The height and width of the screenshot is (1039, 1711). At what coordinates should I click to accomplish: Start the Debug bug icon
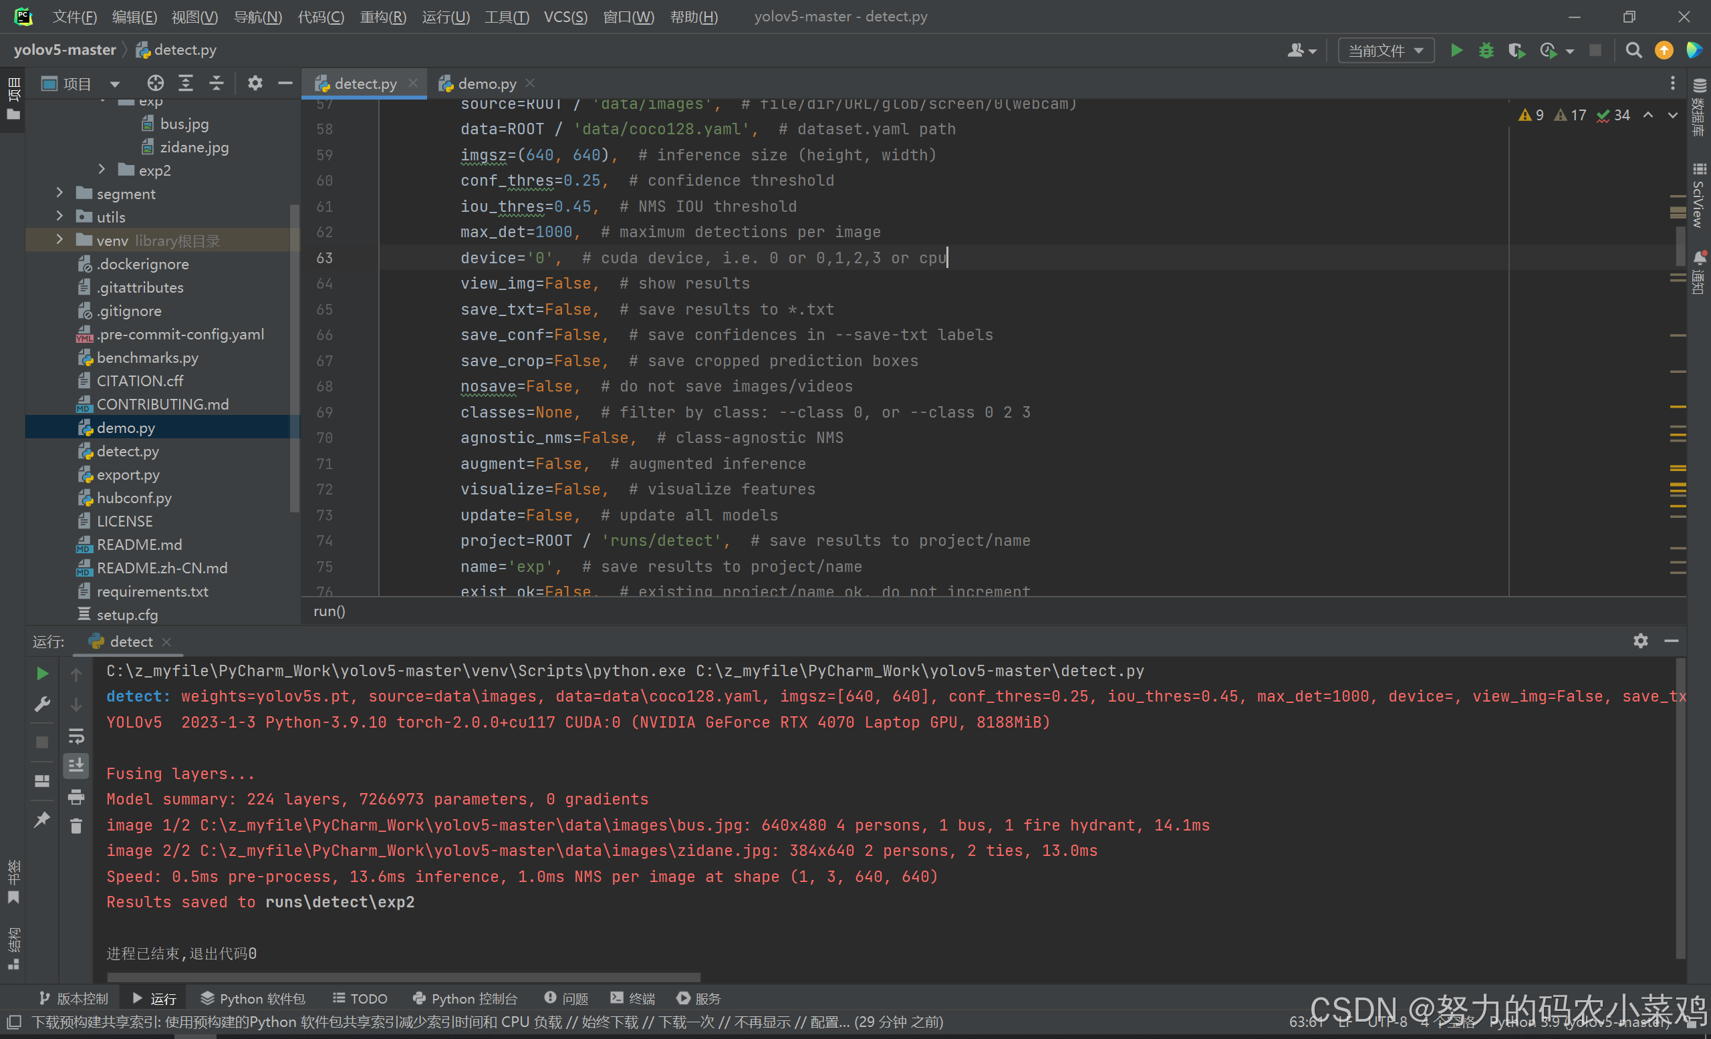coord(1485,51)
